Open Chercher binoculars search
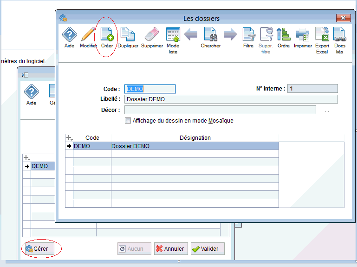The image size is (357, 267). (211, 35)
